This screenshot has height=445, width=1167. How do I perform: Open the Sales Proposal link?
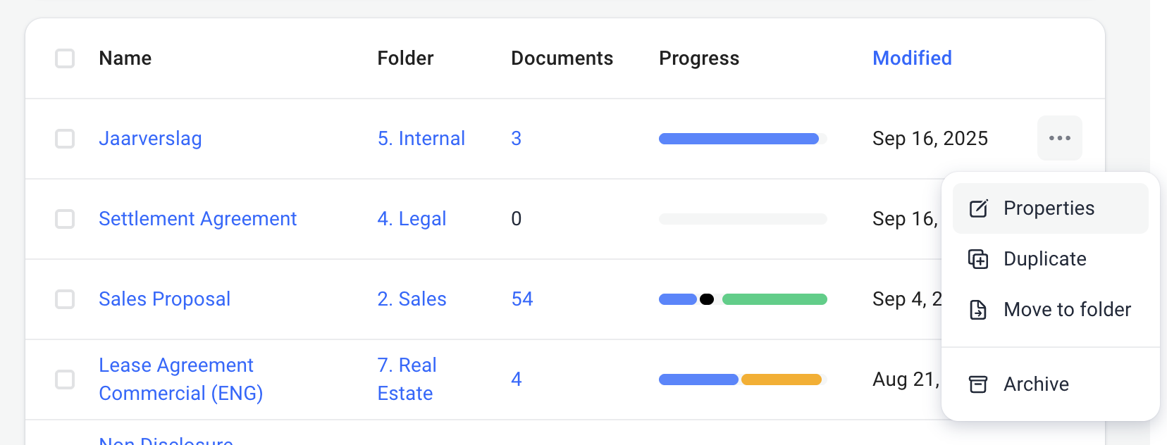tap(164, 299)
